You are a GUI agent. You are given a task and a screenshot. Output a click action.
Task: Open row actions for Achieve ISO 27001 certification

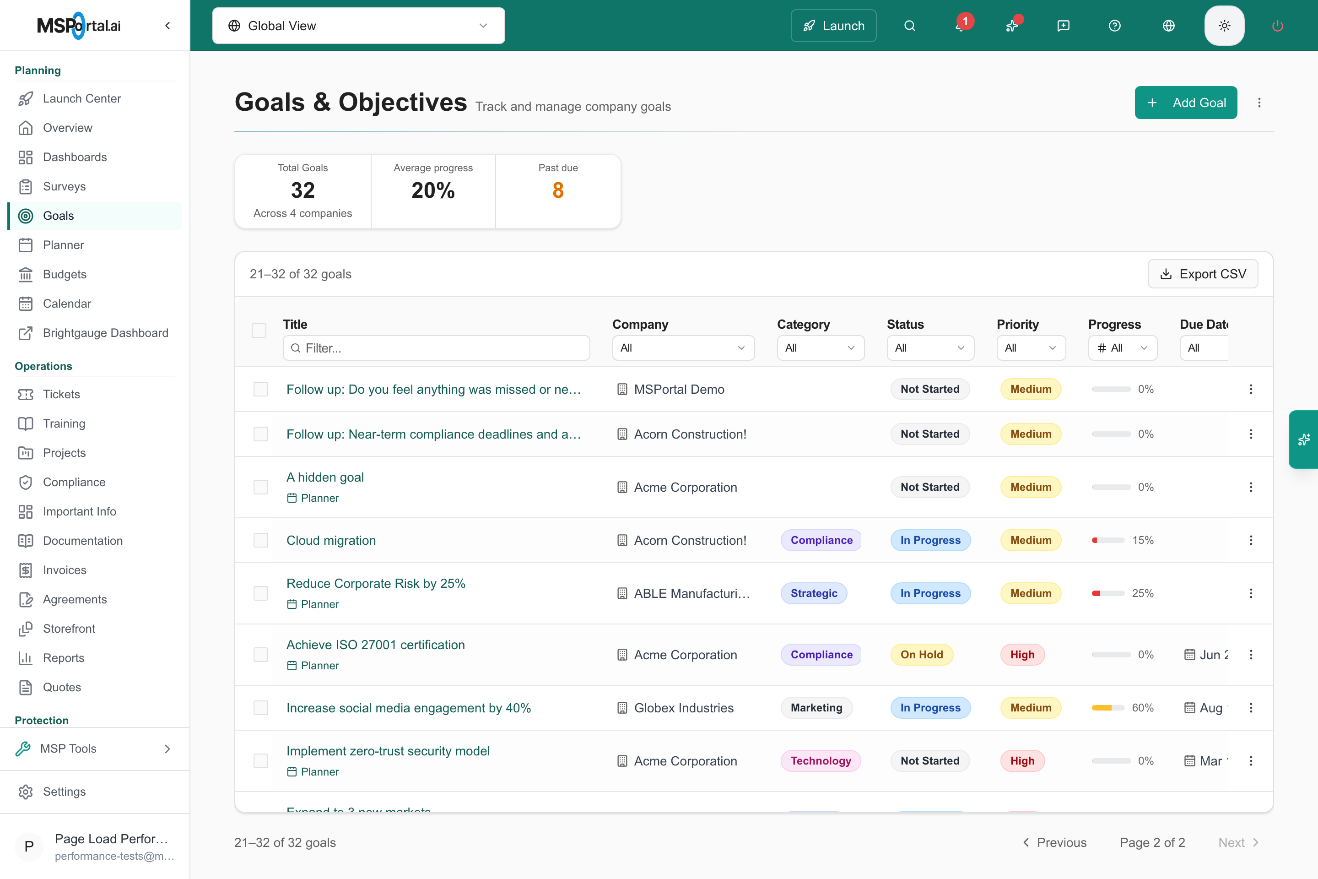[x=1251, y=654]
